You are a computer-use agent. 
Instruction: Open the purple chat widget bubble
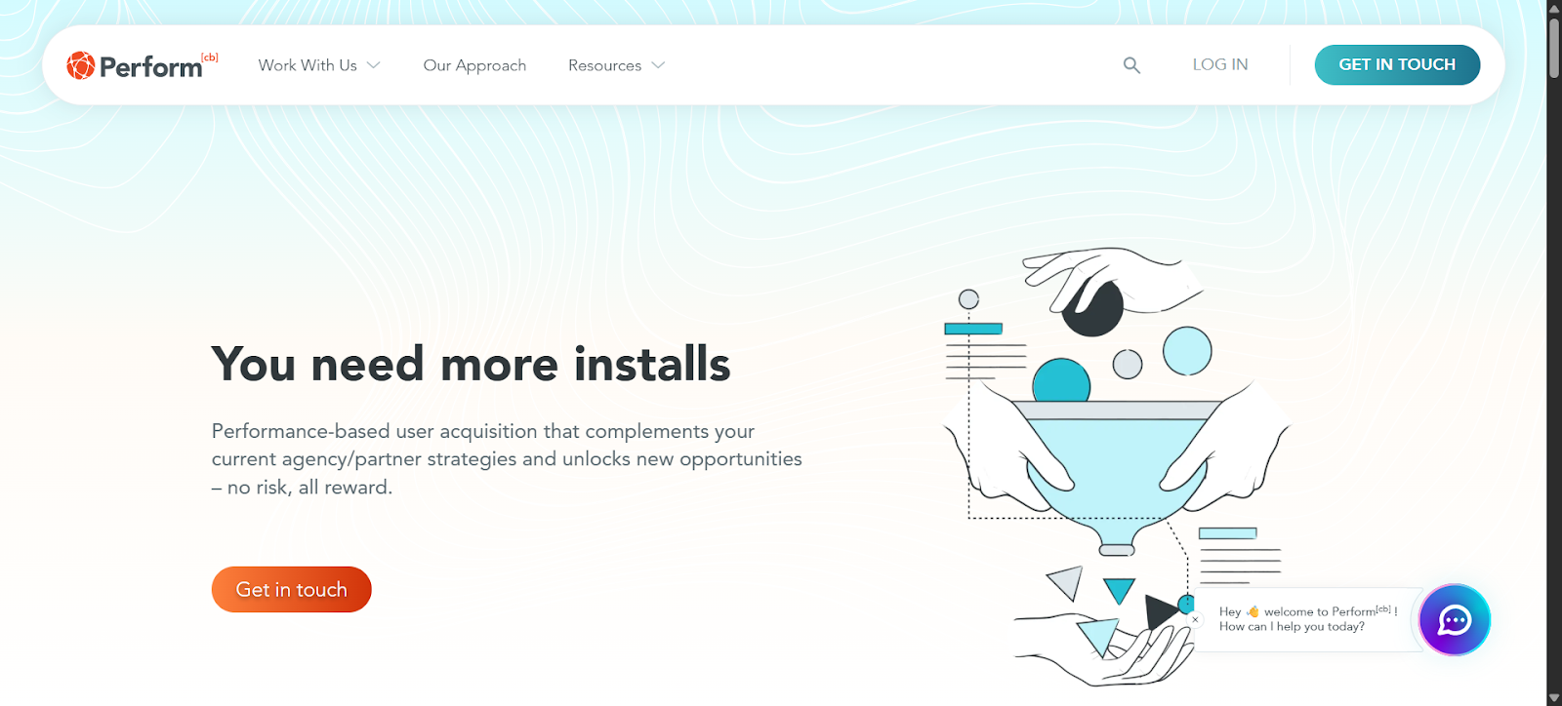point(1454,620)
